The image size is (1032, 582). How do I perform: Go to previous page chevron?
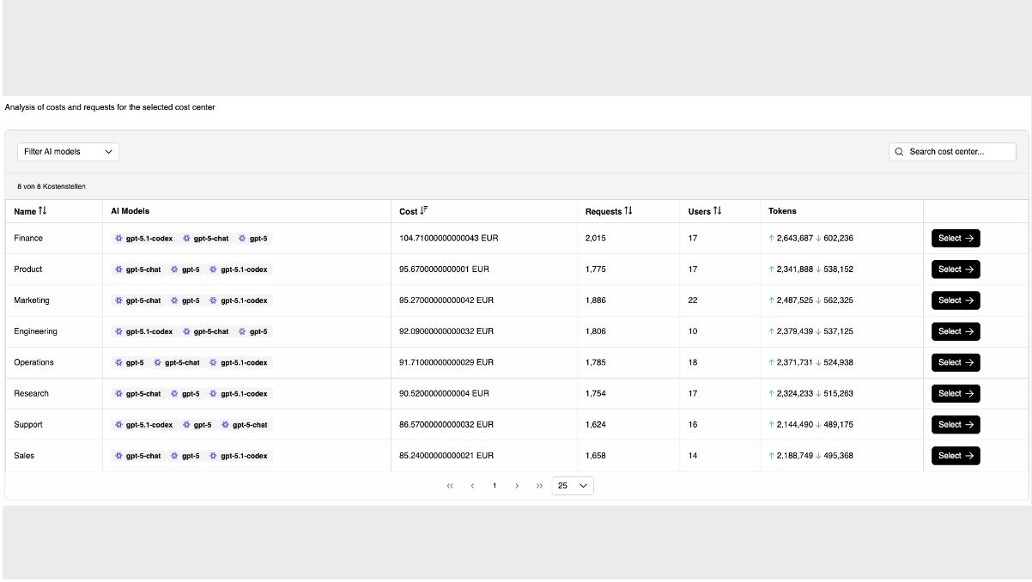472,486
